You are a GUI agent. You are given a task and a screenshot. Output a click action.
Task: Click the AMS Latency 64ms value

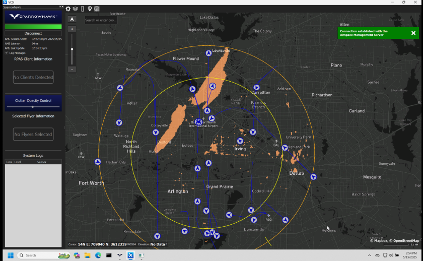(35, 43)
